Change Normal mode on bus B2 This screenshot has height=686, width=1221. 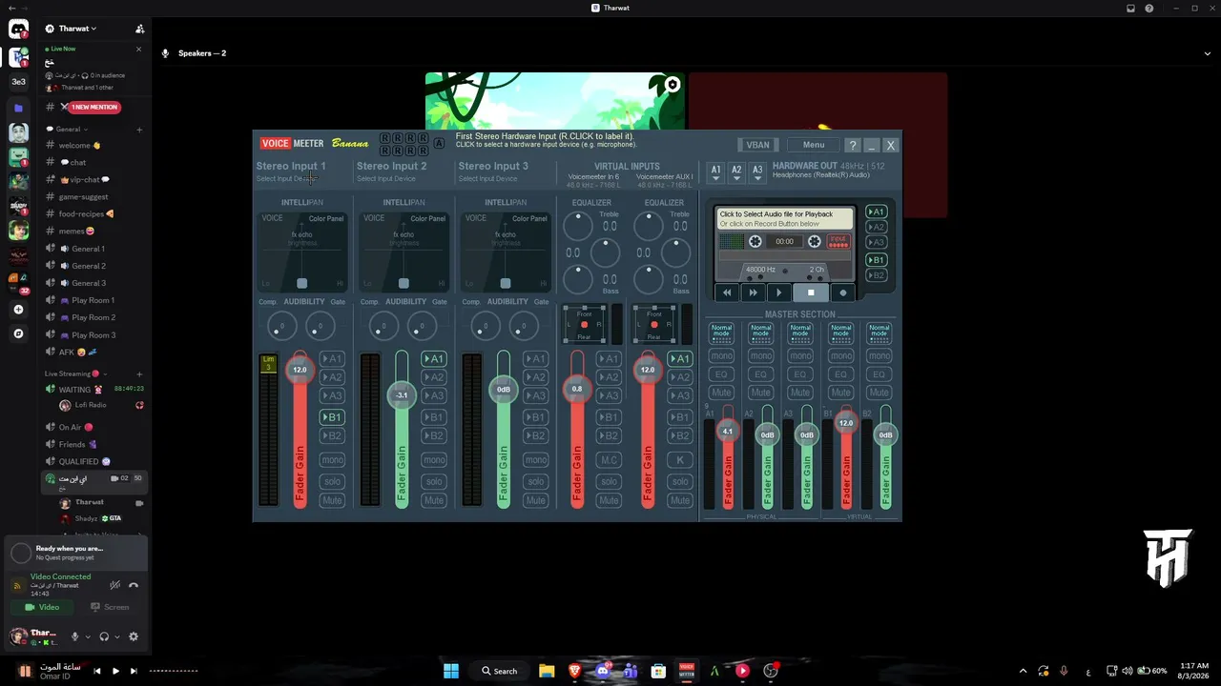coord(880,332)
